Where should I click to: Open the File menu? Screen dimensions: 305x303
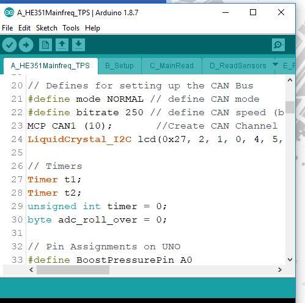point(7,28)
